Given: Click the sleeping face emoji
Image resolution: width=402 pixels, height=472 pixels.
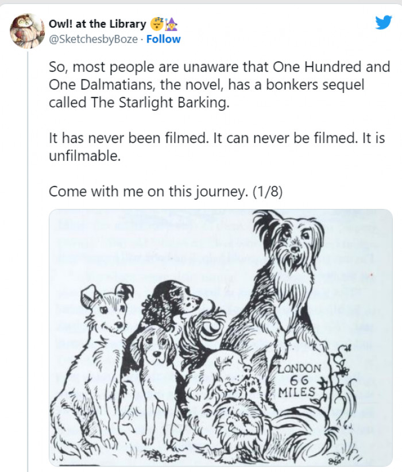Looking at the screenshot, I should 157,24.
